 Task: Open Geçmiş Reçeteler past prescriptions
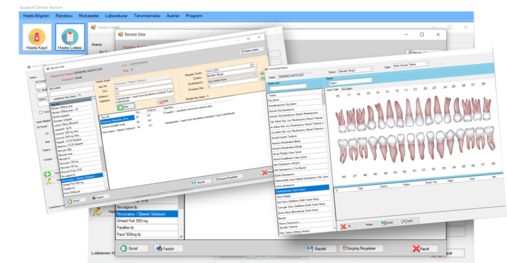pos(361,248)
